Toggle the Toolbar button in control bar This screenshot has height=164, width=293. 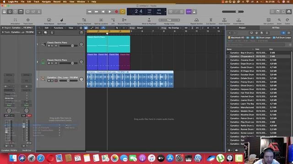coord(21,12)
